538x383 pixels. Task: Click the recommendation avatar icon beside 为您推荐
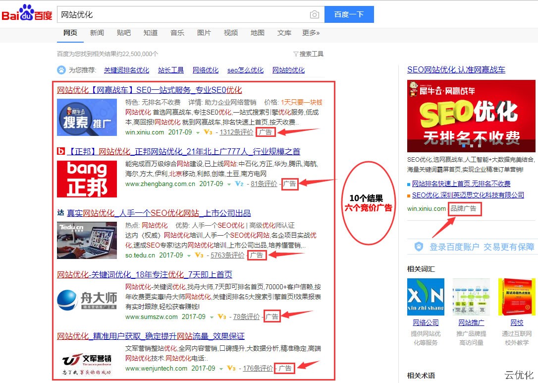61,70
